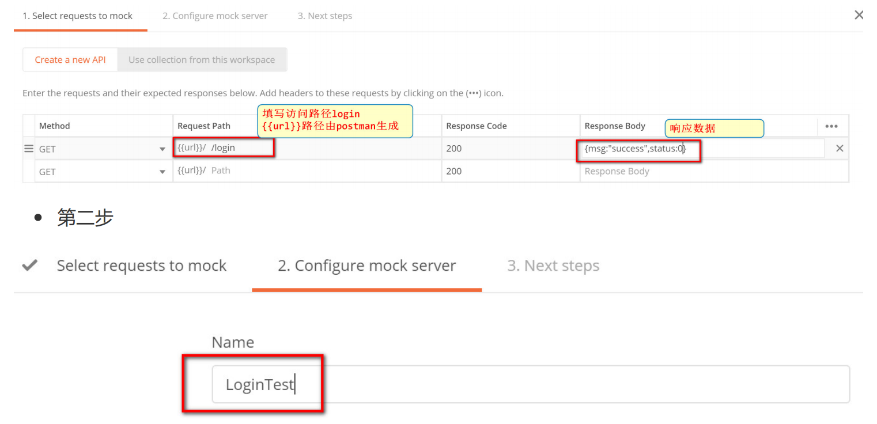Open '3. Next steps' top tab

click(325, 16)
